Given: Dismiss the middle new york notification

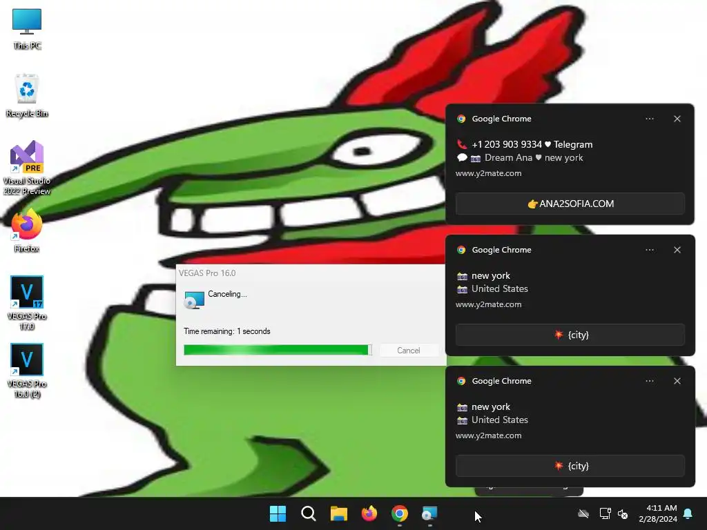Looking at the screenshot, I should [x=677, y=250].
